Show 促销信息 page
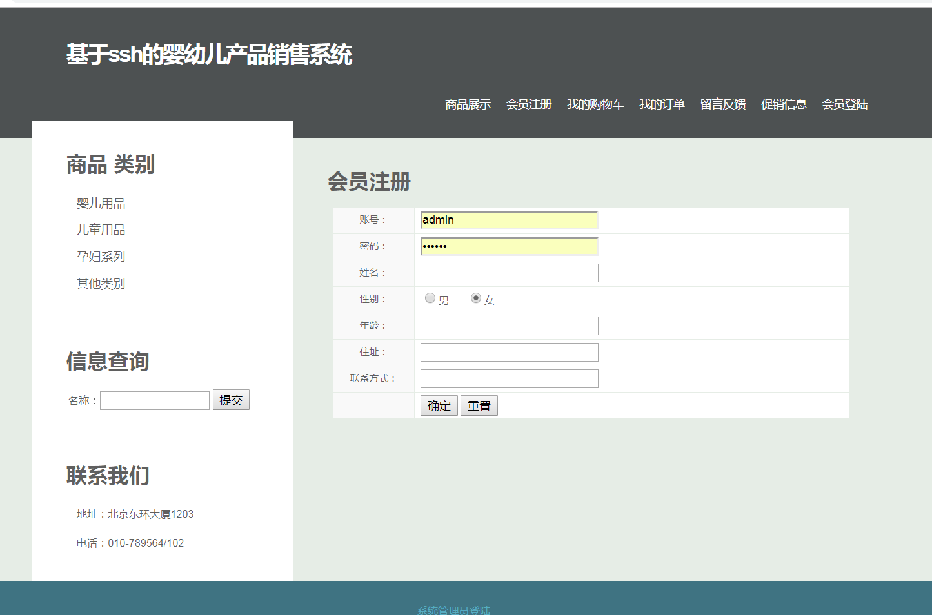Screen dimensions: 932x615 coord(784,104)
